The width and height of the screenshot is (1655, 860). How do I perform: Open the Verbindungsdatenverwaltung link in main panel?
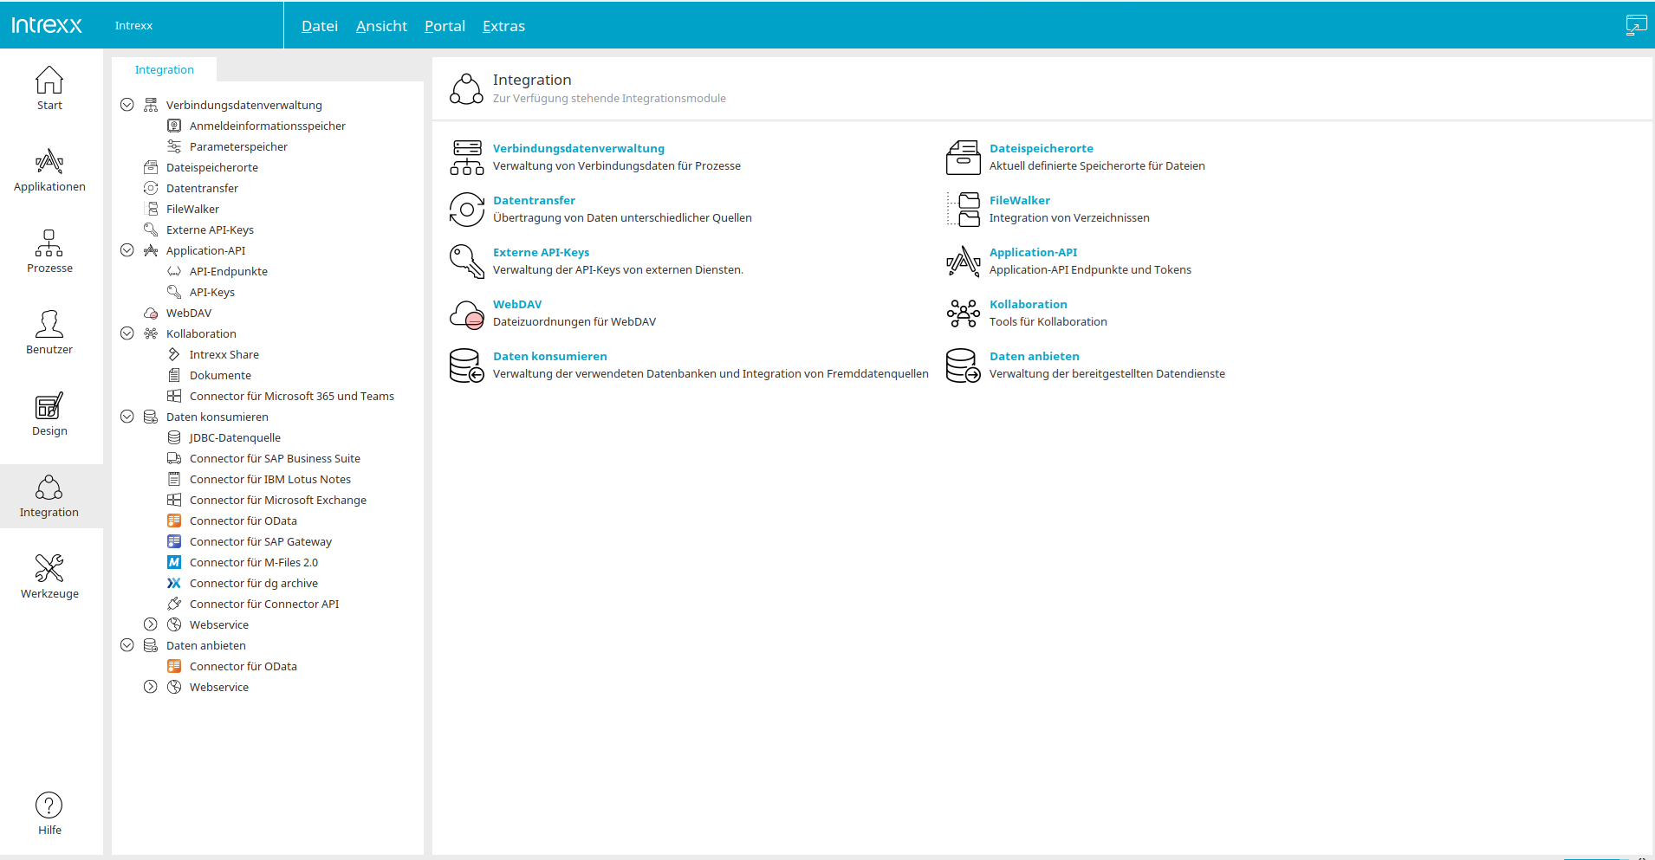(579, 148)
